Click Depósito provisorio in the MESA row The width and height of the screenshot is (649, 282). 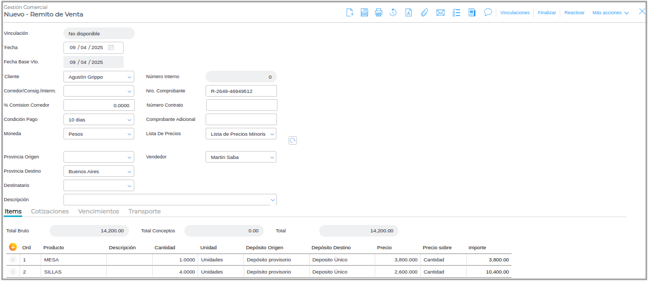point(277,260)
